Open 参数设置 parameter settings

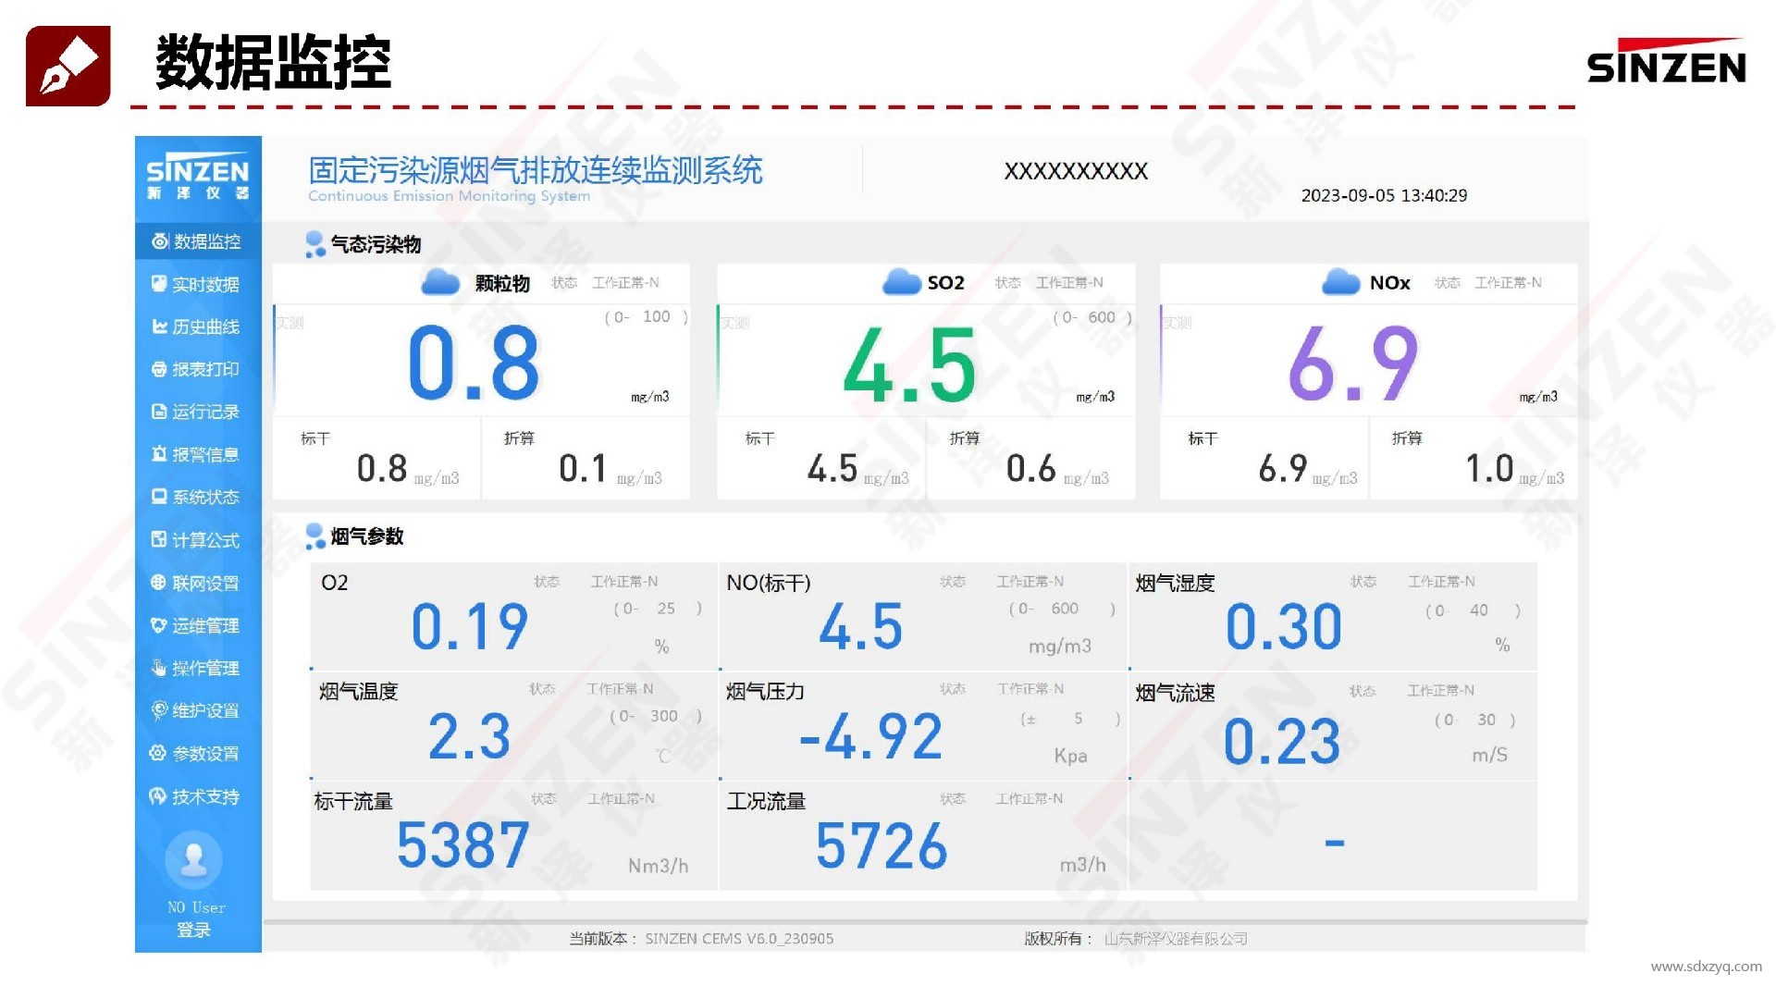point(197,753)
